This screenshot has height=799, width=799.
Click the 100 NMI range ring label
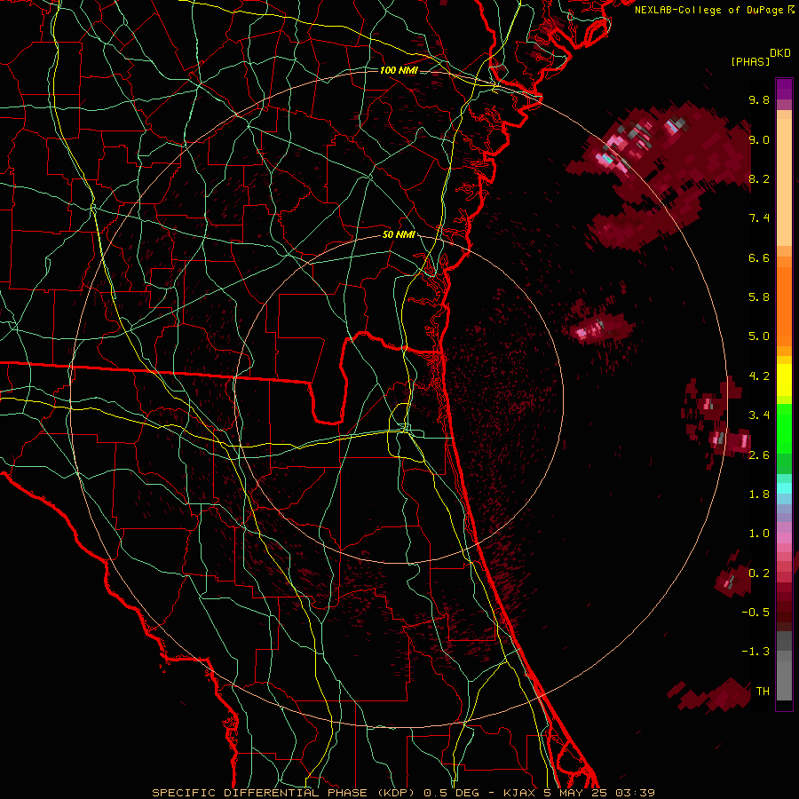(x=399, y=70)
